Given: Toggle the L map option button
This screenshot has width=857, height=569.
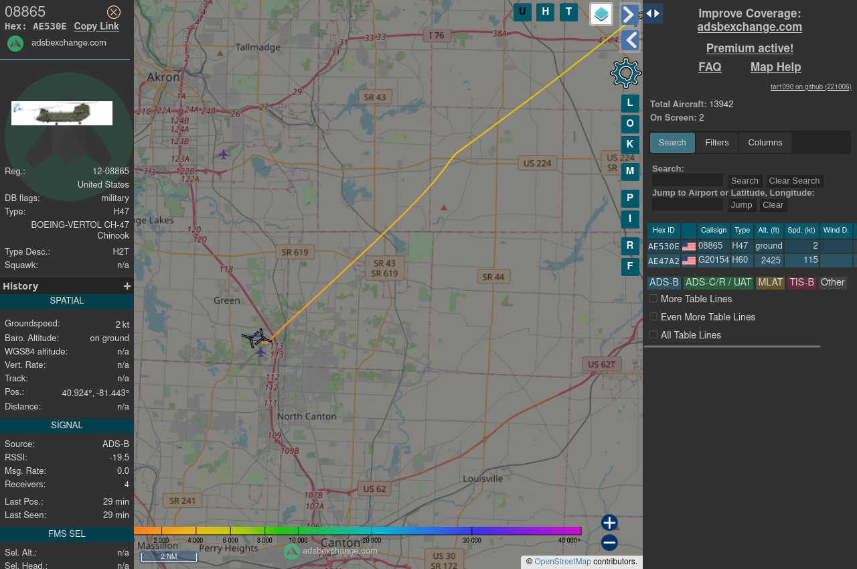Looking at the screenshot, I should point(630,103).
